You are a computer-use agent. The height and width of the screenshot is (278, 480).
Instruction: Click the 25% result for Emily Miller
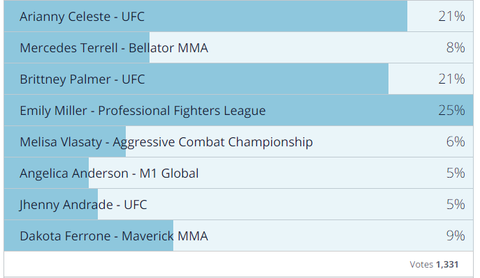[x=451, y=110]
